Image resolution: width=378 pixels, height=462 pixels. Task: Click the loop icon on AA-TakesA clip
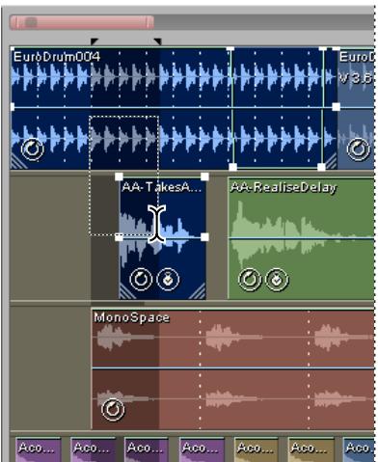pyautogui.click(x=141, y=279)
